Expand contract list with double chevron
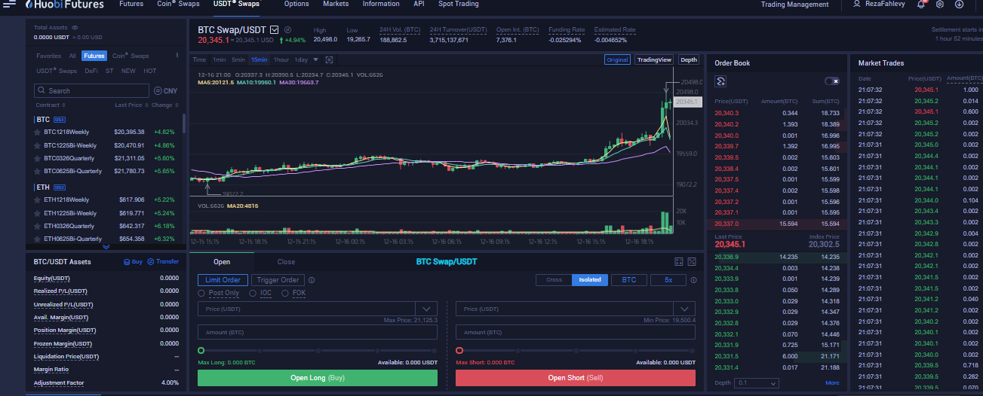The height and width of the screenshot is (396, 983). click(106, 246)
